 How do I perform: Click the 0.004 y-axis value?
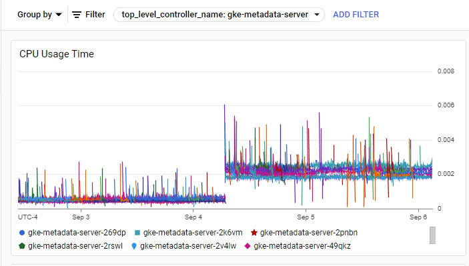tap(446, 140)
